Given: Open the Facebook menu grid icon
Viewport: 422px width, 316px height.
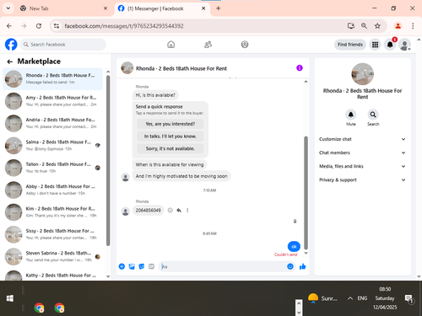Looking at the screenshot, I should point(375,45).
